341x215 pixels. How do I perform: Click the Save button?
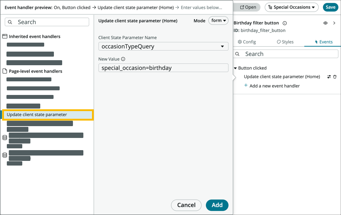tap(330, 7)
